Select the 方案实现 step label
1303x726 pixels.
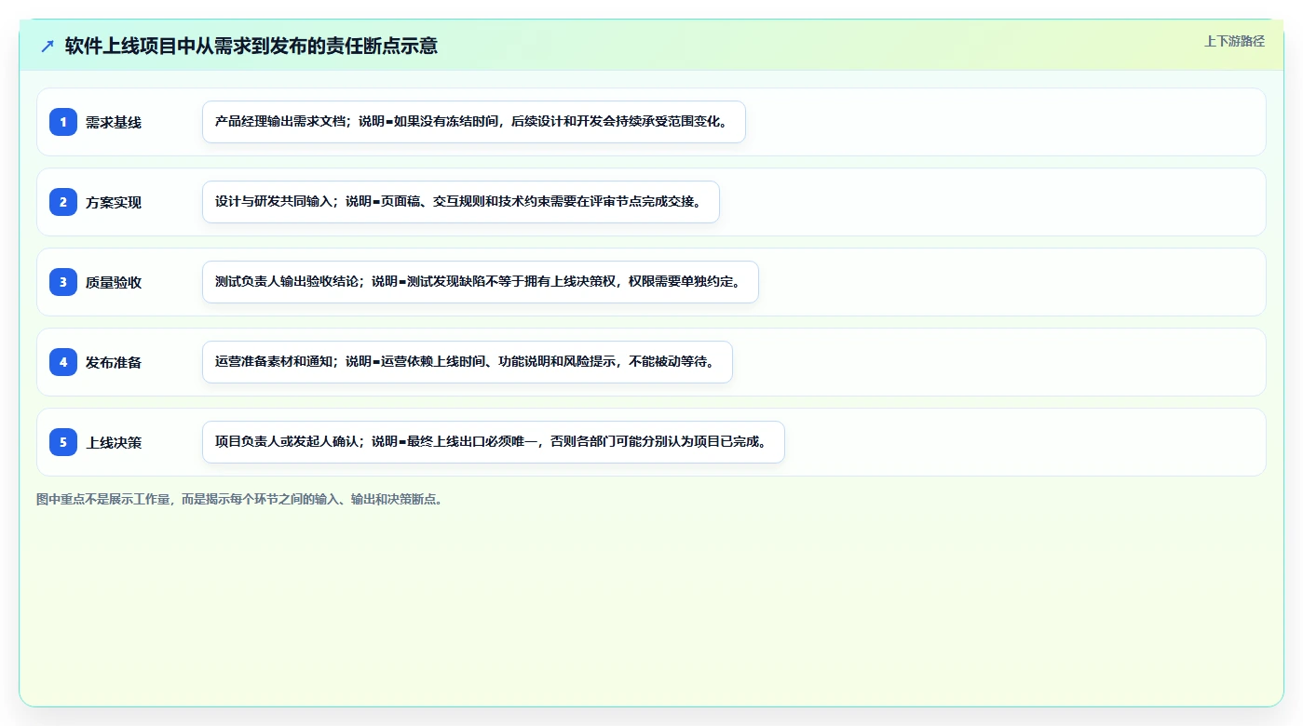click(x=114, y=202)
